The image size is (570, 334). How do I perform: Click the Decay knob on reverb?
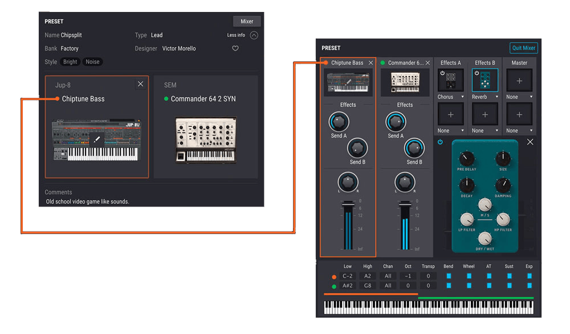pos(466,185)
